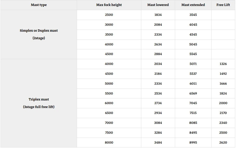Click the Mast lowered column header
Viewport: 236px width, 148px height.
point(158,5)
